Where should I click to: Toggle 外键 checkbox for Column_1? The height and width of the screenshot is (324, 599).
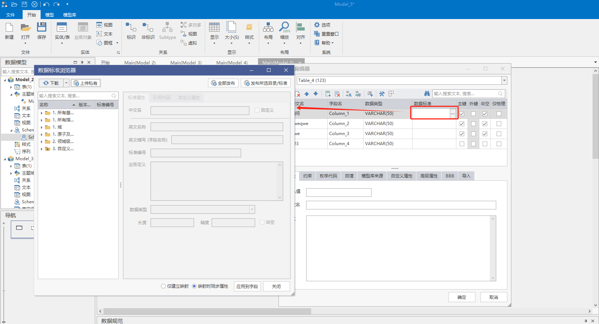474,114
